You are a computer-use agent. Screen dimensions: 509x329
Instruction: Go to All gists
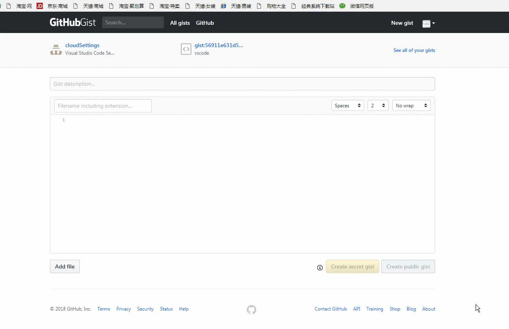(x=180, y=23)
